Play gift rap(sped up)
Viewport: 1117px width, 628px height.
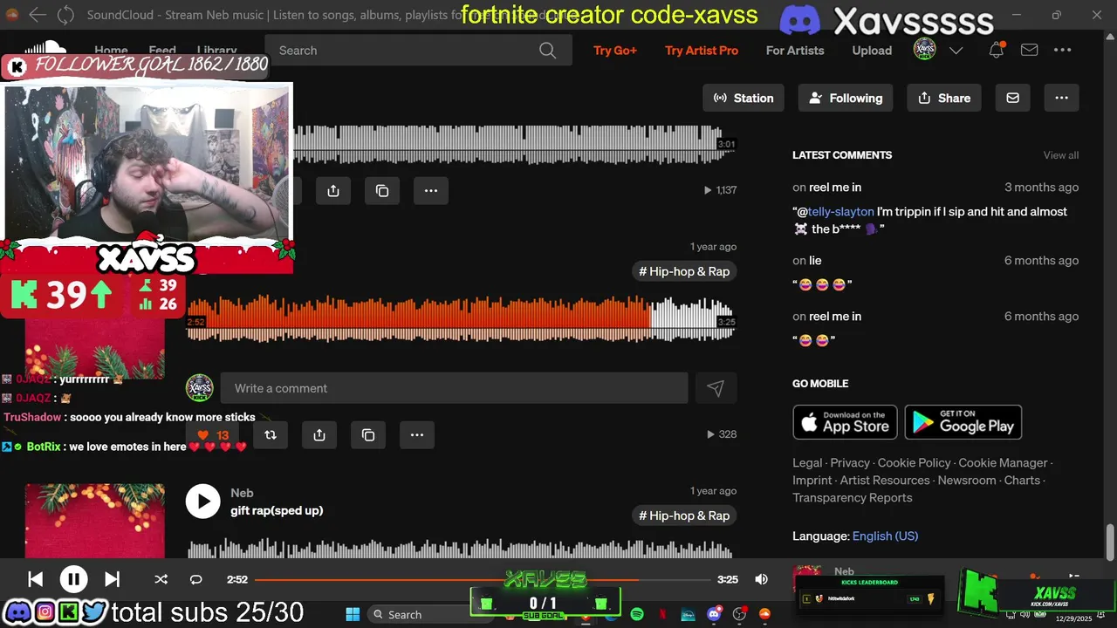[203, 502]
